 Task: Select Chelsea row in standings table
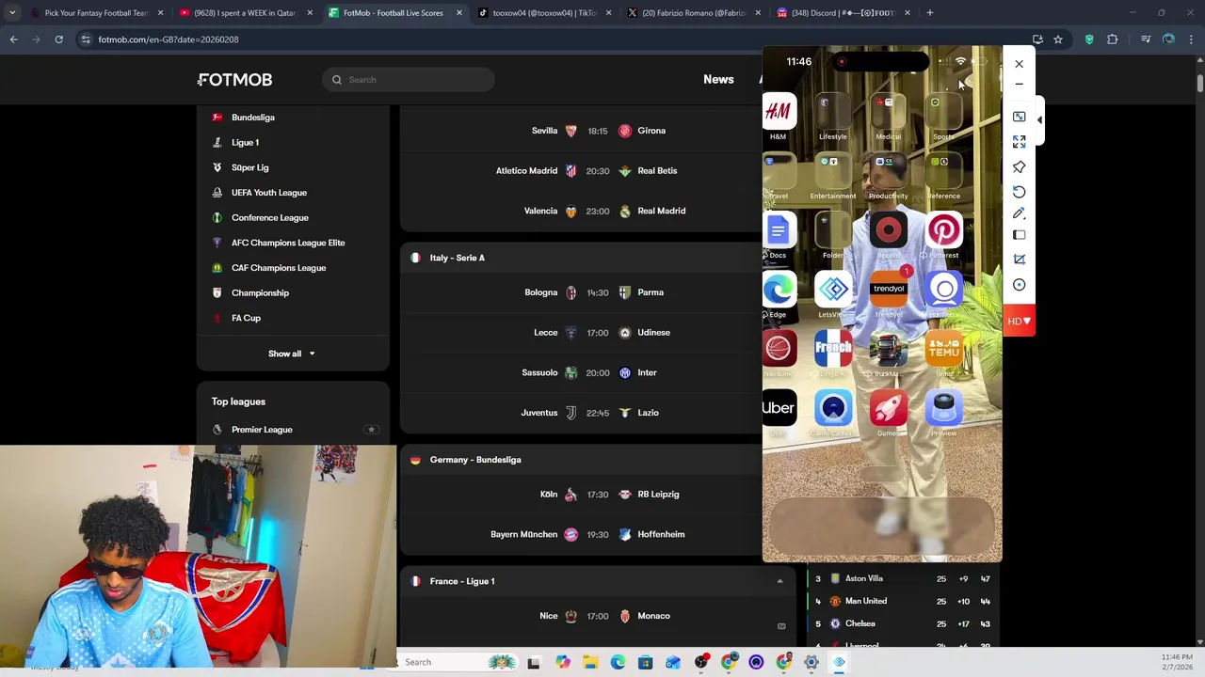[902, 624]
